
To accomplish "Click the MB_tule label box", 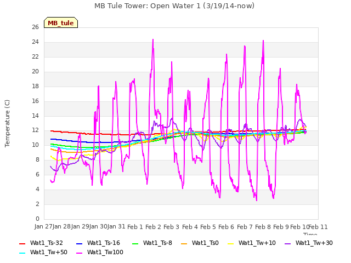I will click(x=61, y=22).
